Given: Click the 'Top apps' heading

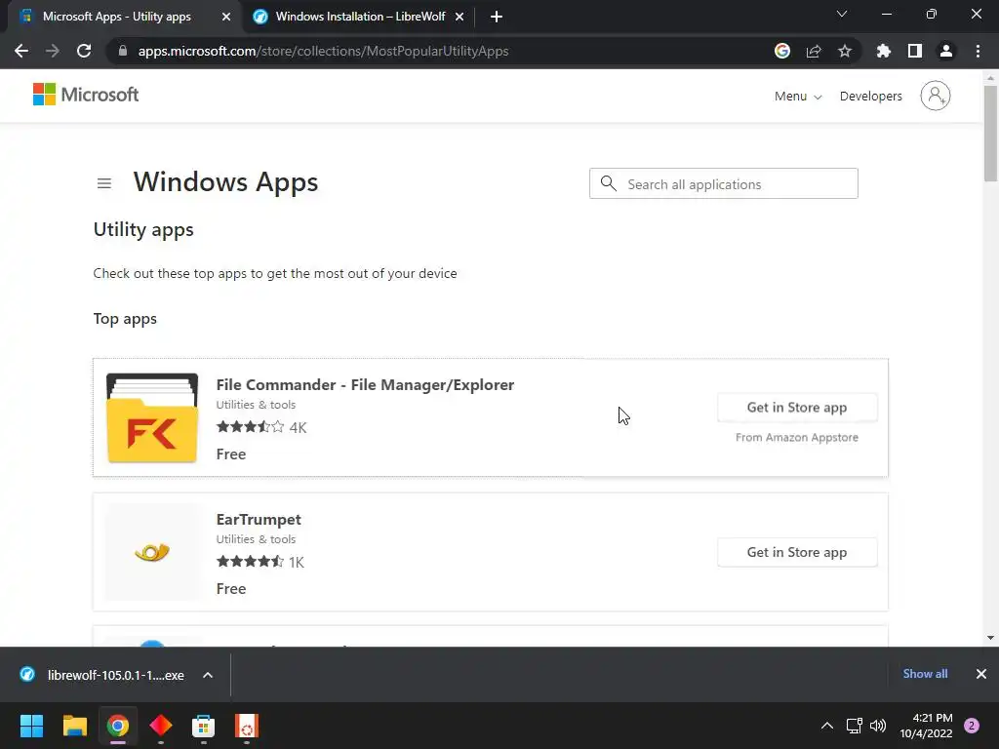Looking at the screenshot, I should [125, 319].
